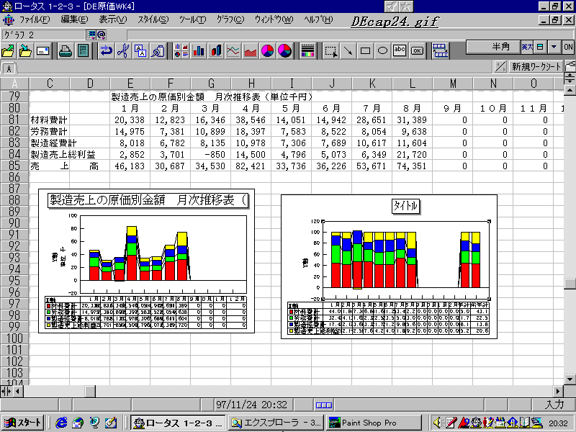Click the text box 'abc' tool
The width and height of the screenshot is (576, 432).
coord(400,50)
